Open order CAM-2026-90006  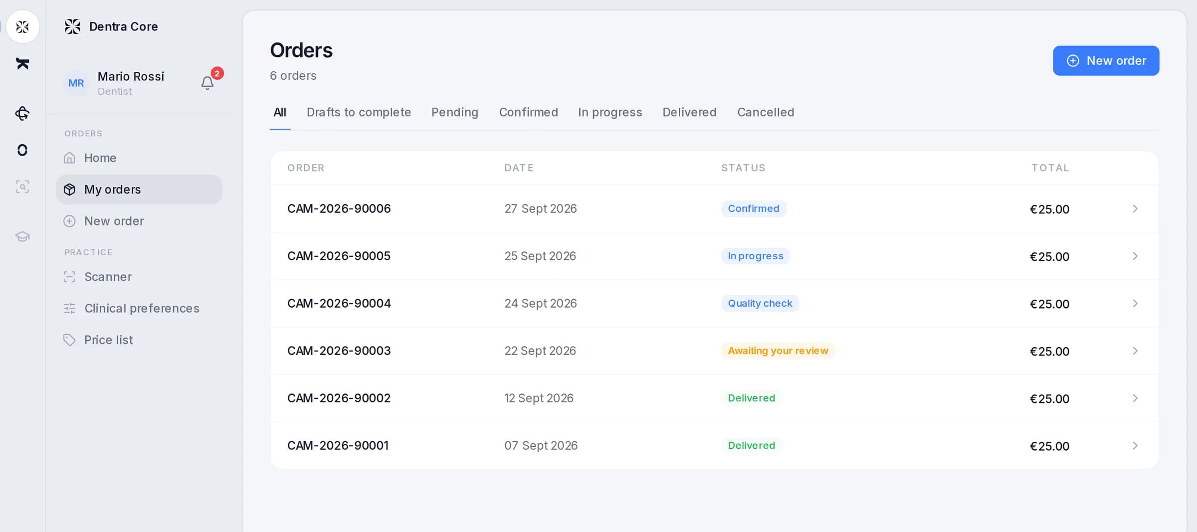pos(714,209)
